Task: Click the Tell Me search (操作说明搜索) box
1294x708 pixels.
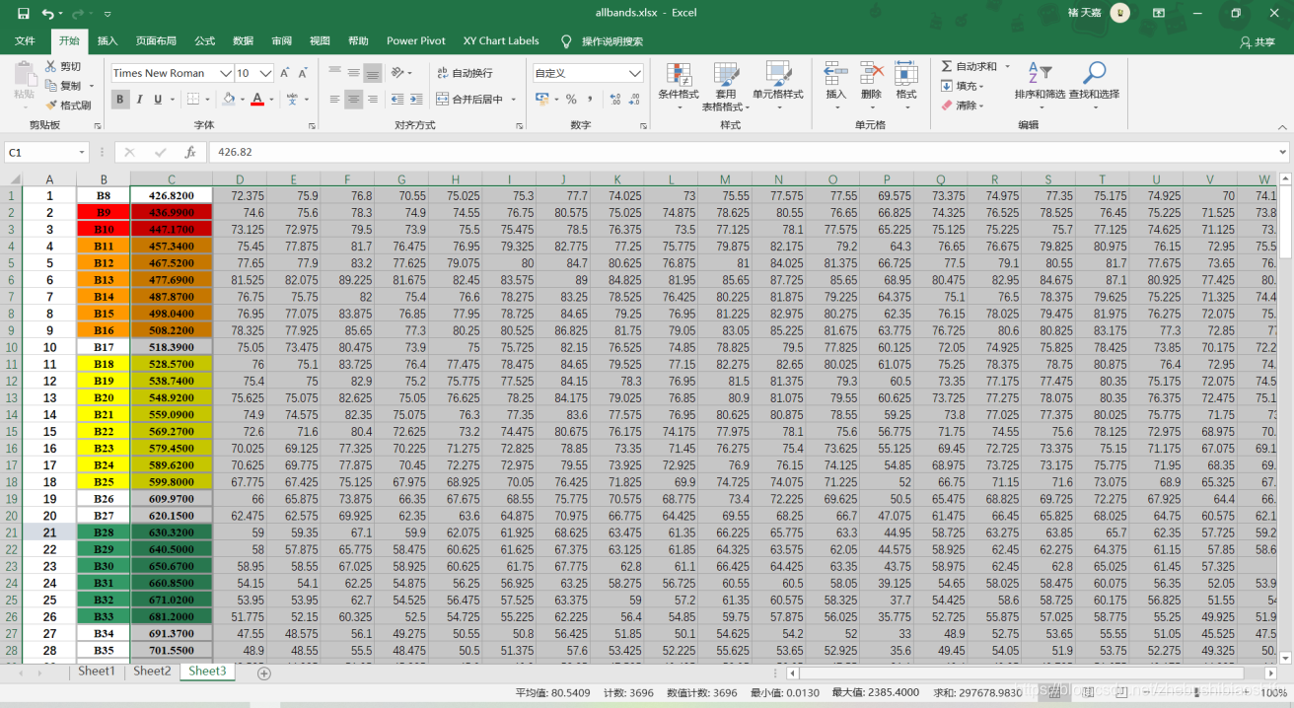Action: pyautogui.click(x=601, y=41)
